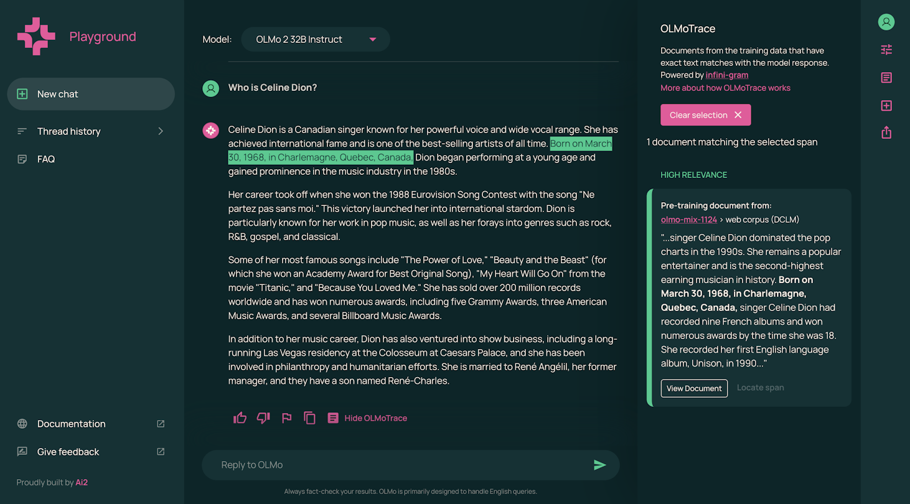The height and width of the screenshot is (504, 910).
Task: Click the New chat plus icon
Action: [x=22, y=94]
